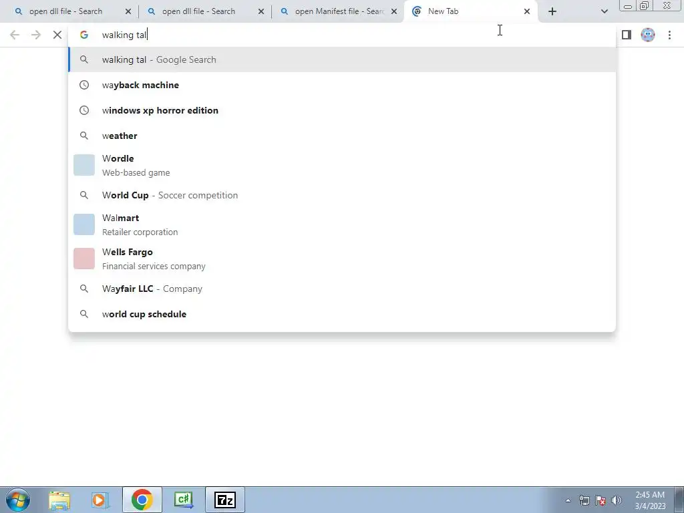The height and width of the screenshot is (513, 684).
Task: Close the second 'open dll file' tab
Action: point(261,11)
